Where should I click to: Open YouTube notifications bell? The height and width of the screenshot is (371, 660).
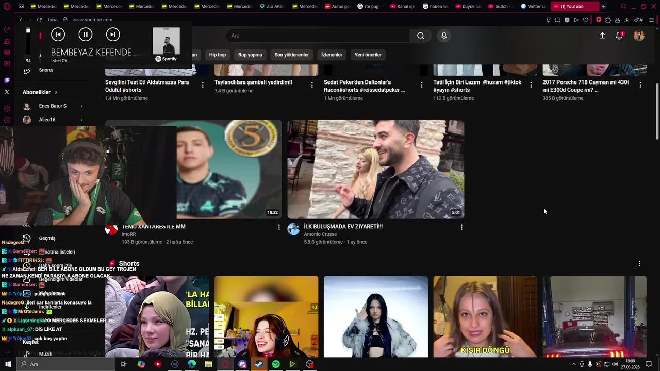(x=619, y=36)
